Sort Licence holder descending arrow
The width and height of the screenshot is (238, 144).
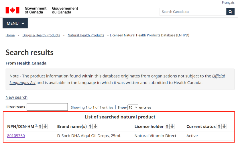click(172, 127)
